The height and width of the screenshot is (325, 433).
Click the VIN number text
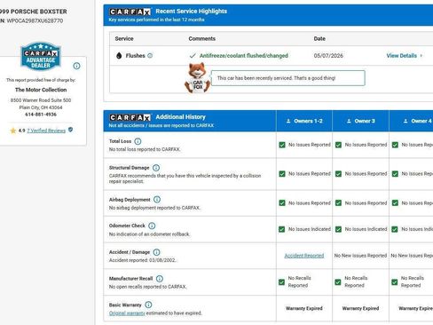point(35,20)
